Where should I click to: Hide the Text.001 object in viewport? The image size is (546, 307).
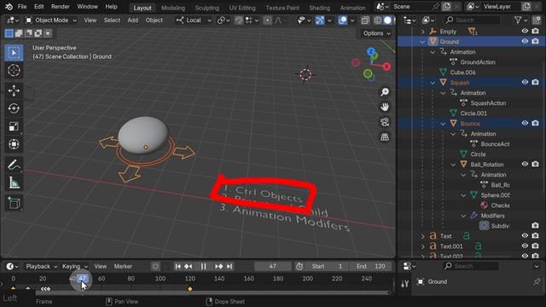coord(525,246)
